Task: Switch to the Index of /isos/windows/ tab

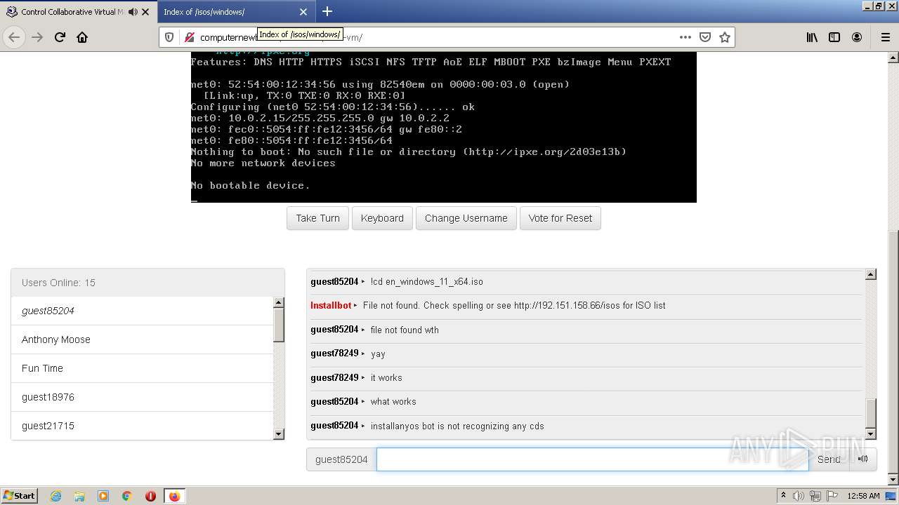Action: pos(235,12)
